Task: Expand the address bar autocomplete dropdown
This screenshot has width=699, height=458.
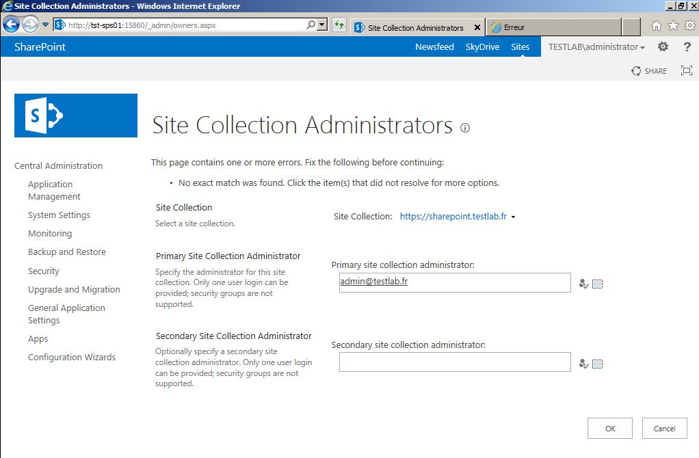Action: tap(322, 25)
